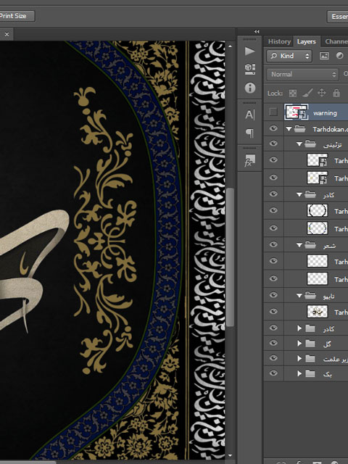The height and width of the screenshot is (464, 348).
Task: Show the hidden warning layer
Action: (273, 112)
